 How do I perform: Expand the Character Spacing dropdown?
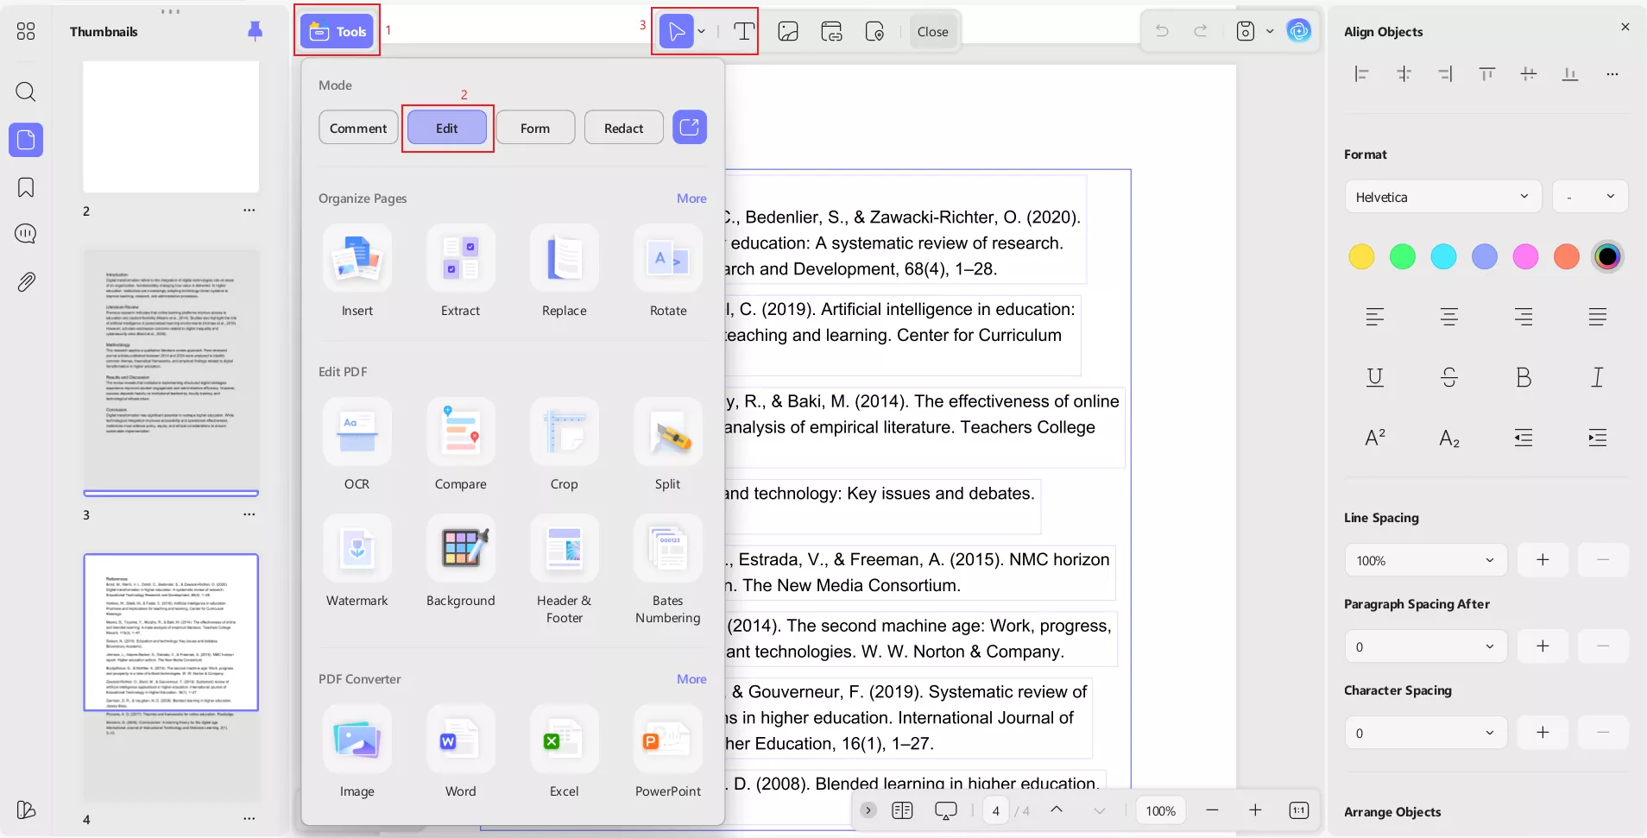[1425, 733]
